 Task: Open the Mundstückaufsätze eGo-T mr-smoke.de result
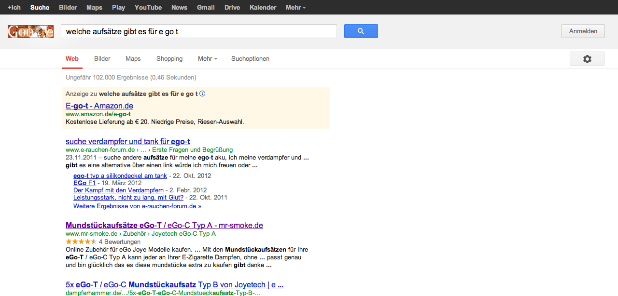(164, 225)
